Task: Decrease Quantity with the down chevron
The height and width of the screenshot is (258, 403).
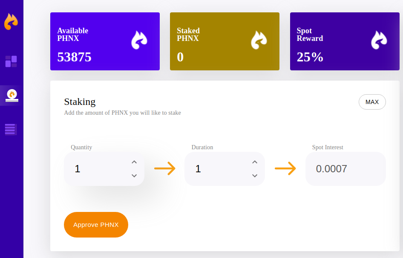Action: click(134, 176)
